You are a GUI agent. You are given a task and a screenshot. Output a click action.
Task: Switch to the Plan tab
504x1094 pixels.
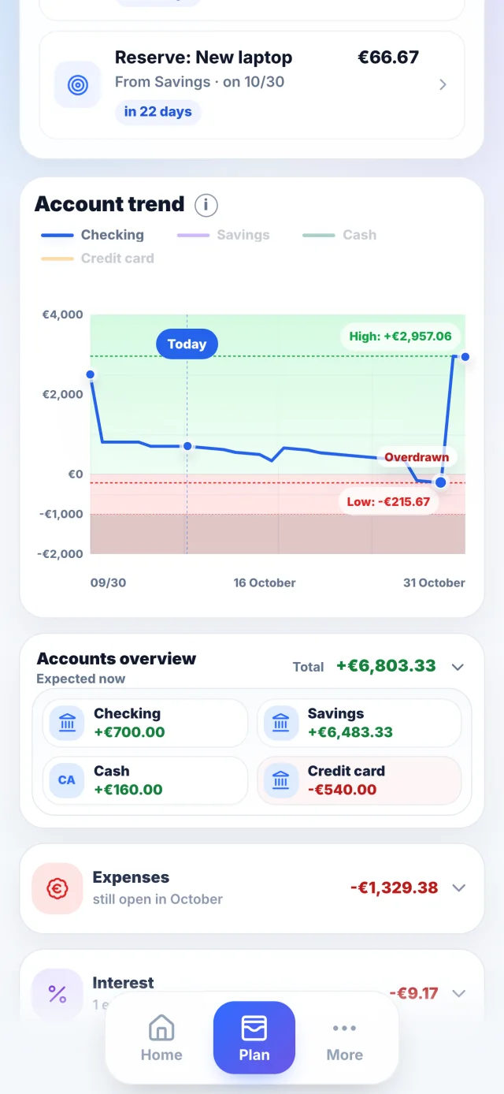pos(254,1037)
